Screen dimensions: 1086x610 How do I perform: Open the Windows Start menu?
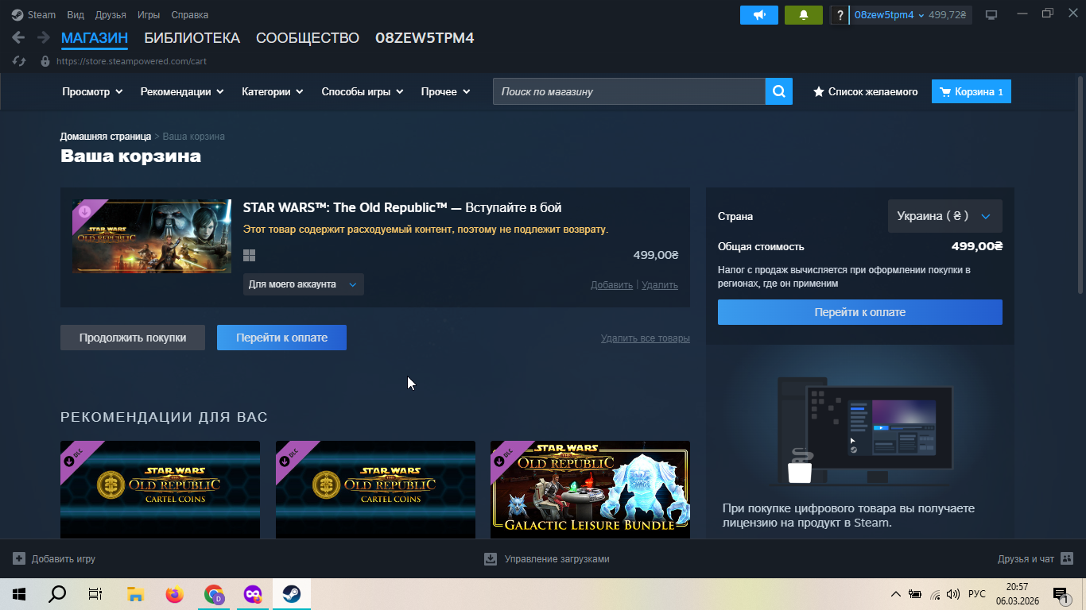[x=18, y=594]
